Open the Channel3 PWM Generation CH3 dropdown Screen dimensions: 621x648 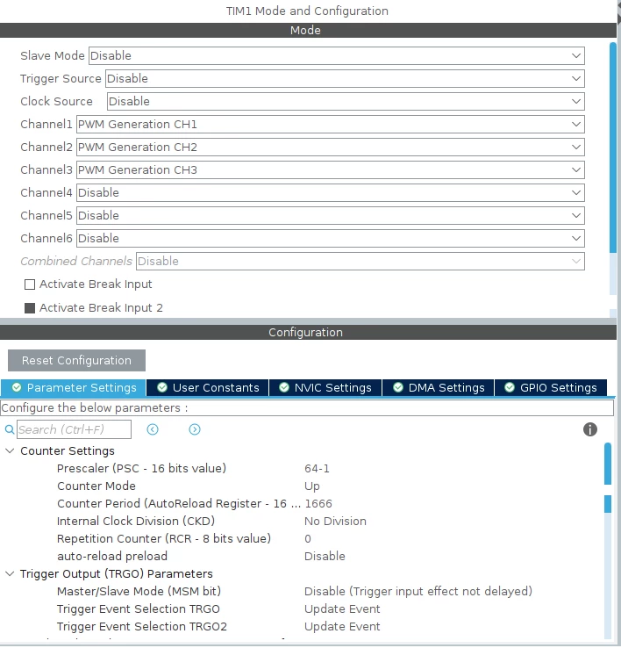pos(331,169)
